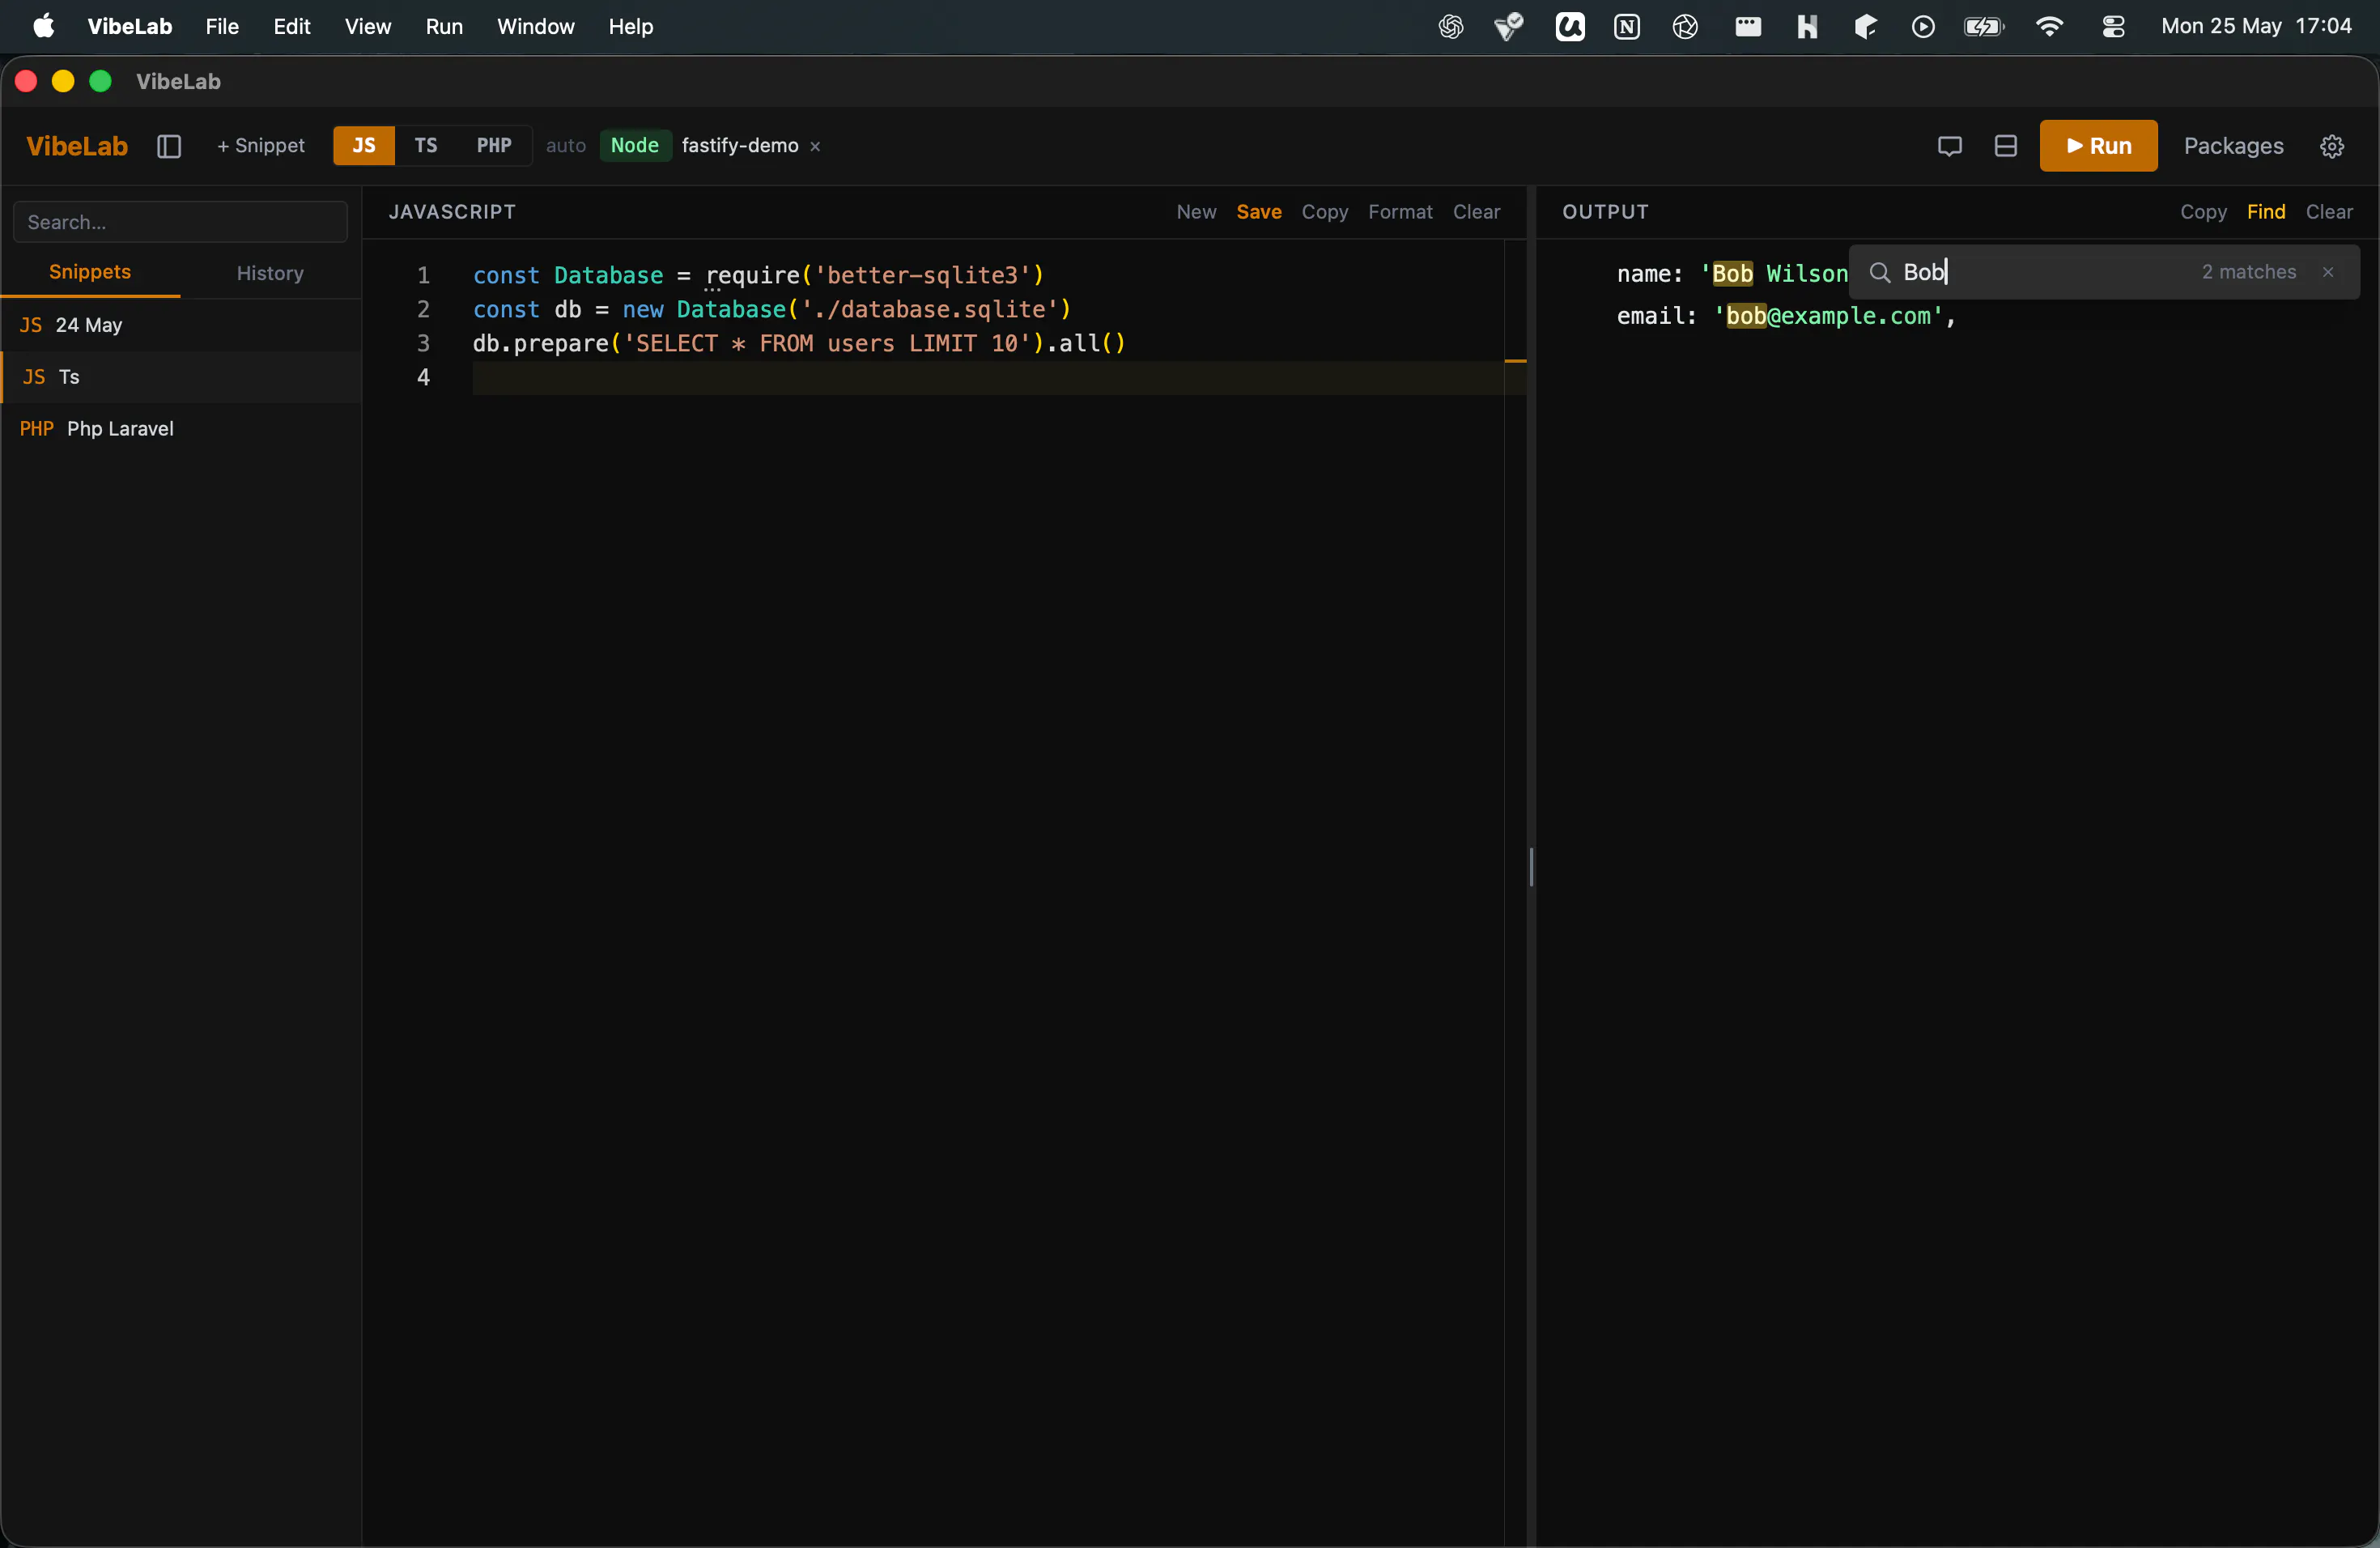Open the 'Ts' snippet

point(181,377)
